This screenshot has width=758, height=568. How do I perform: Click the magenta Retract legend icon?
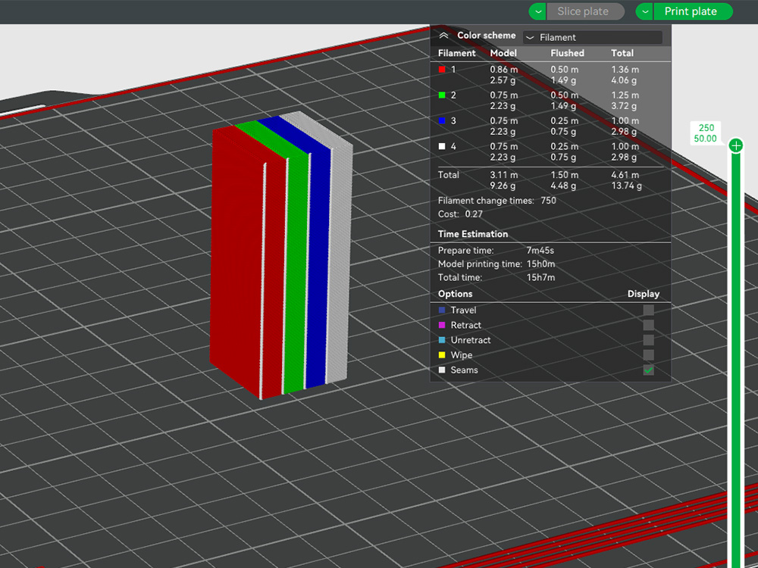pyautogui.click(x=442, y=325)
